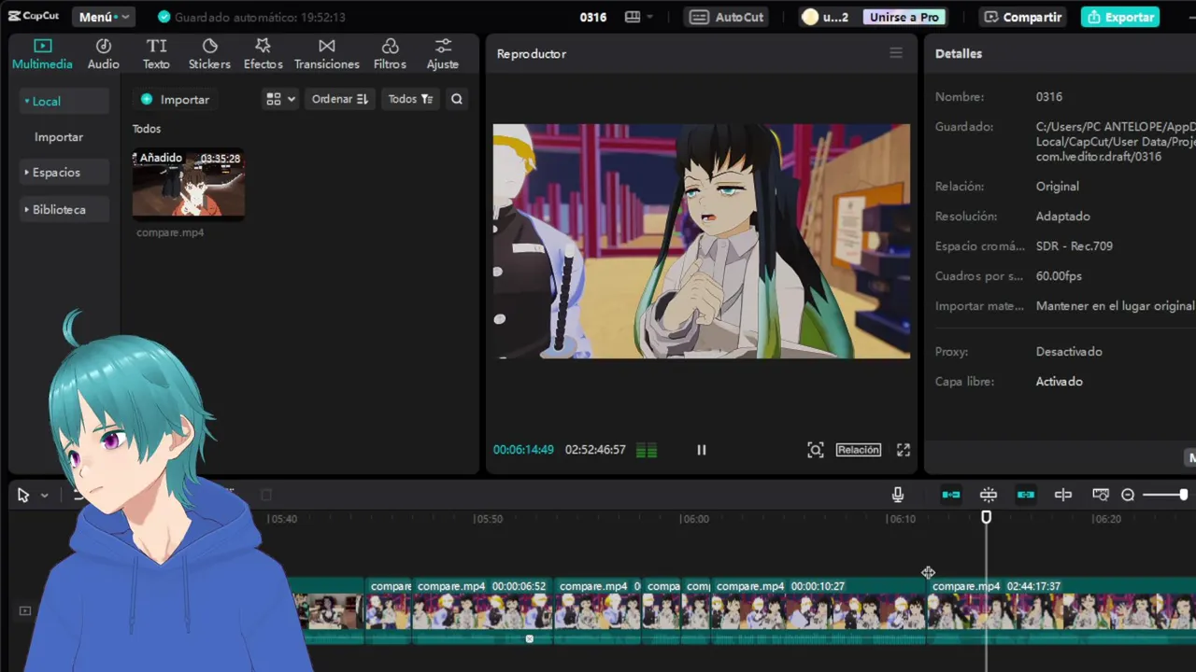The width and height of the screenshot is (1196, 672).
Task: Open the Transiciones tab
Action: pos(326,54)
